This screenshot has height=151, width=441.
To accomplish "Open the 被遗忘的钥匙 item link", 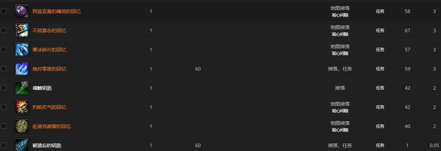I will [x=47, y=146].
